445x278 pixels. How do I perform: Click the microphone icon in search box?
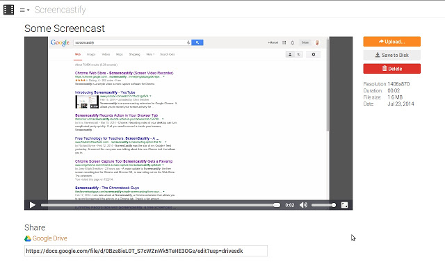188,42
